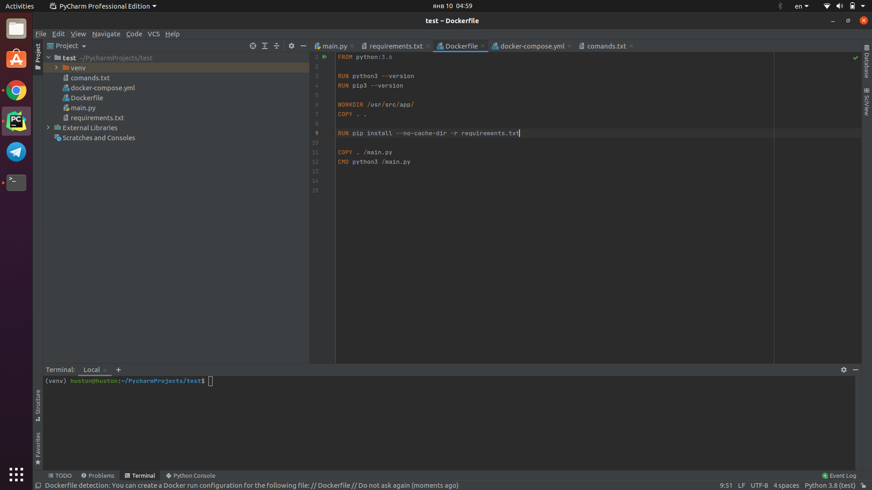
Task: Expand all in Project panel
Action: (x=265, y=46)
